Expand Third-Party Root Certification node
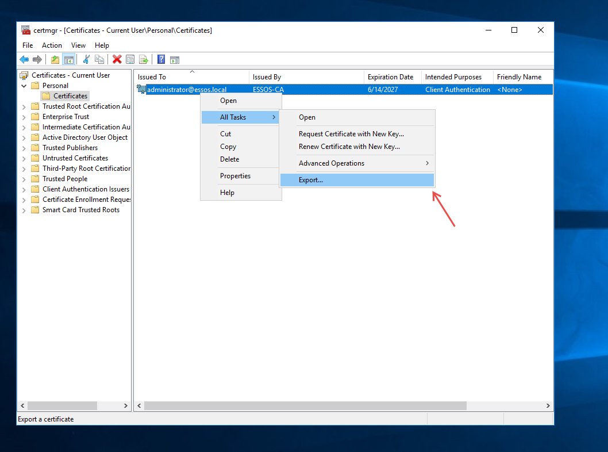Viewport: 608px width, 452px height. [x=24, y=168]
